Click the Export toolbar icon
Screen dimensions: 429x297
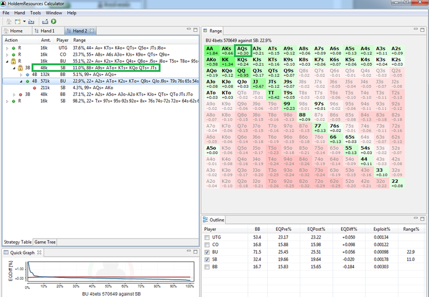45,21
